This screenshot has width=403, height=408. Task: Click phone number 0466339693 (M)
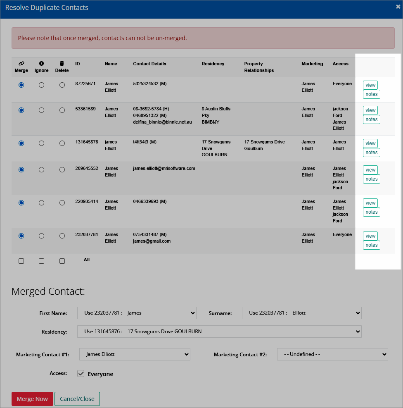[149, 202]
